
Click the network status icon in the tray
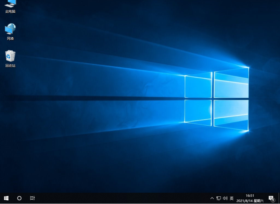218,198
